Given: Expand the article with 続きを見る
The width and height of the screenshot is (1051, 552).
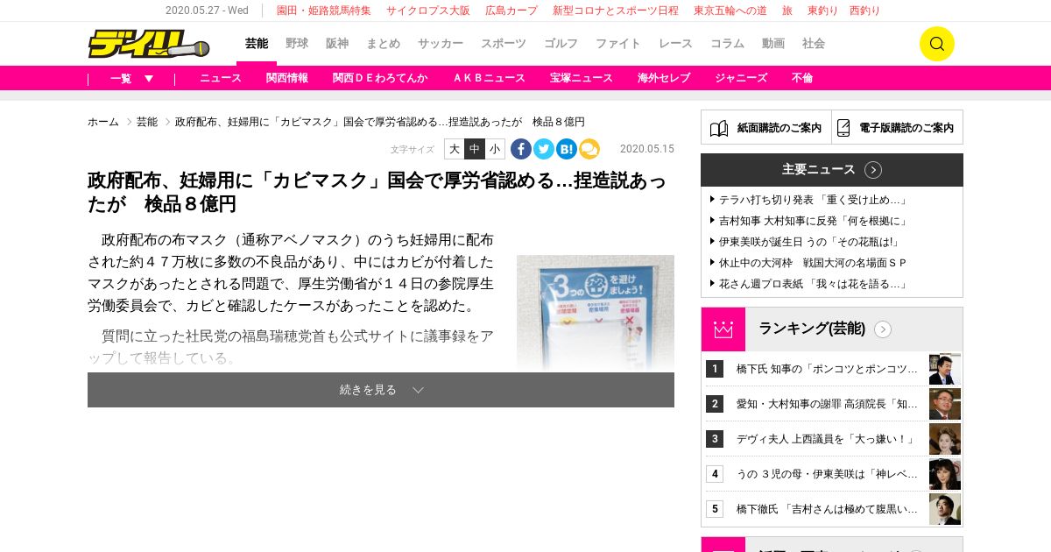Looking at the screenshot, I should click(381, 390).
